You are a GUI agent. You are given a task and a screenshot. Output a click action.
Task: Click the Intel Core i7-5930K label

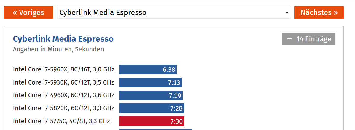pos(64,82)
